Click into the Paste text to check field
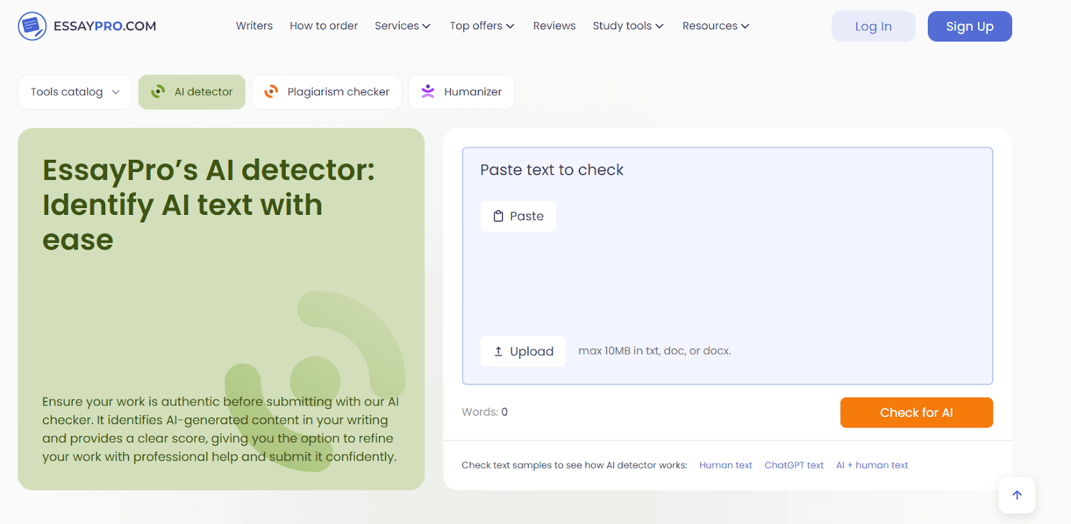 728,266
